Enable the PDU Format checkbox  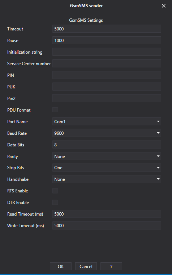point(55,110)
